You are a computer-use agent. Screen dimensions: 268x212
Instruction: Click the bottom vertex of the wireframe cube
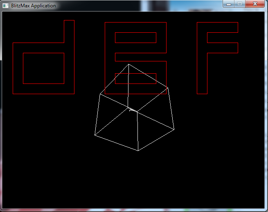pyautogui.click(x=138, y=150)
